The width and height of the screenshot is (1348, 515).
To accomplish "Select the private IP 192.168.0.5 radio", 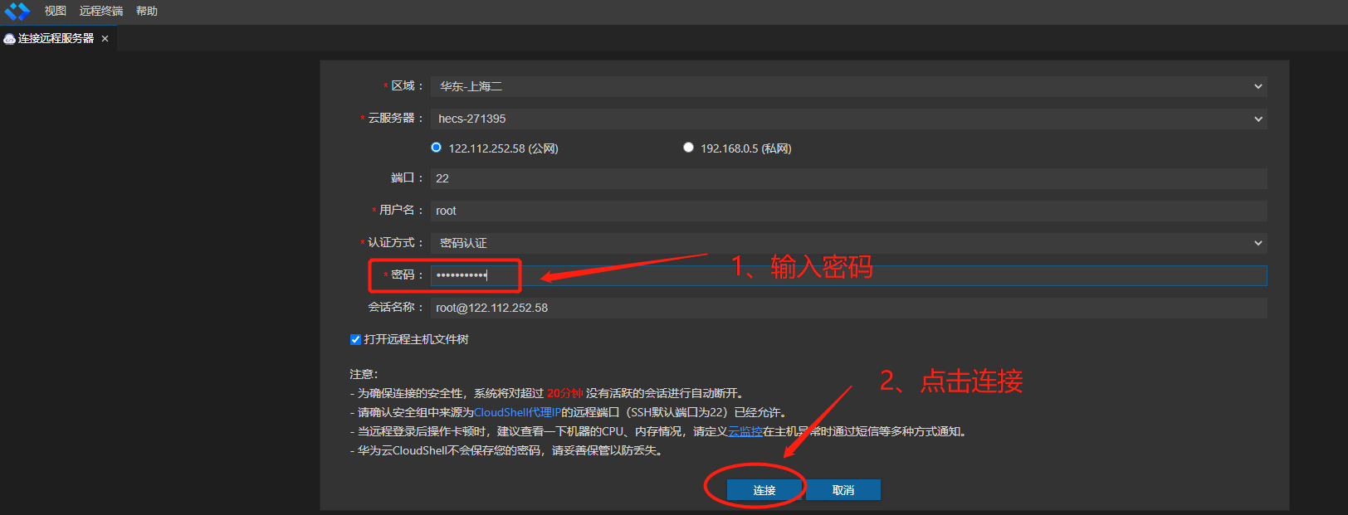I will click(688, 148).
